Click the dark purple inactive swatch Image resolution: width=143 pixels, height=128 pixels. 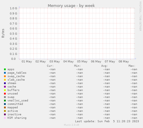(x=5, y=114)
